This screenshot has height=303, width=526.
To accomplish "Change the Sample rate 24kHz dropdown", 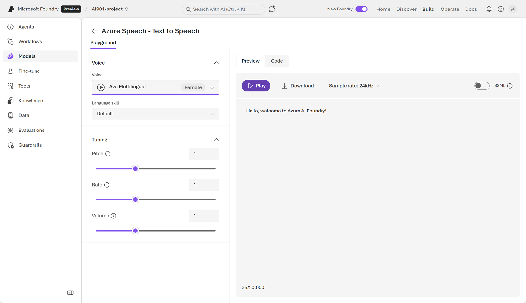I will [354, 86].
